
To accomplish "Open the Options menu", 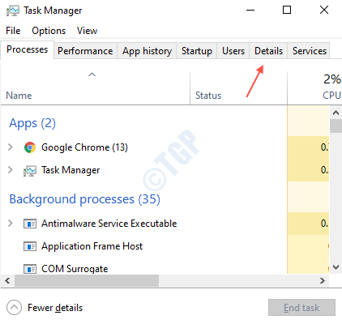I will tap(49, 31).
